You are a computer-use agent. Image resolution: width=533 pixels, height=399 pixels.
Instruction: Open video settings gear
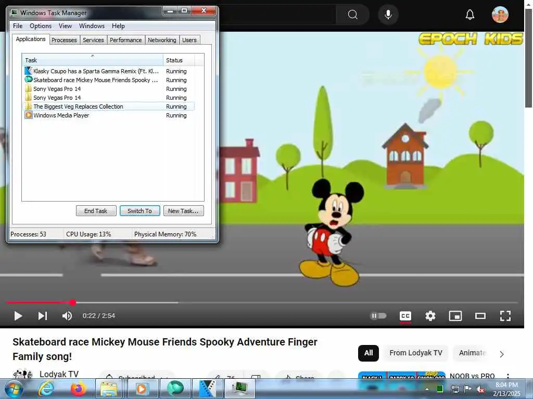pyautogui.click(x=430, y=316)
